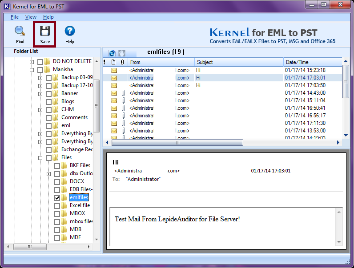Select the mail received at 01/17/14 15:23:18

[x=222, y=70]
